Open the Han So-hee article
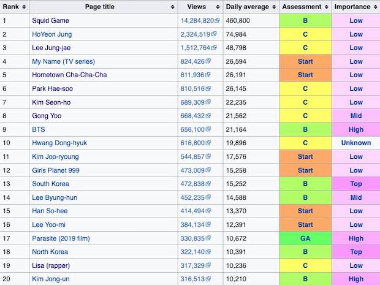Image resolution: width=380 pixels, height=285 pixels. click(x=50, y=211)
